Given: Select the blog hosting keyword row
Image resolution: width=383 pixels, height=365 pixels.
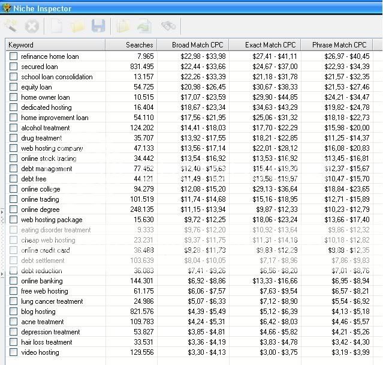Looking at the screenshot, I should 38,312.
